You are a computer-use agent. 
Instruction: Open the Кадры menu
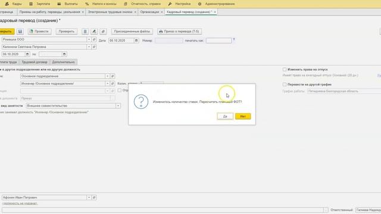coord(13,4)
